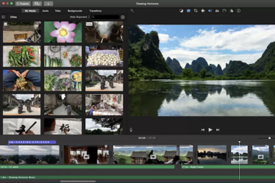
Task: Open the Hide Rejected filter dropdown
Action: [80, 17]
